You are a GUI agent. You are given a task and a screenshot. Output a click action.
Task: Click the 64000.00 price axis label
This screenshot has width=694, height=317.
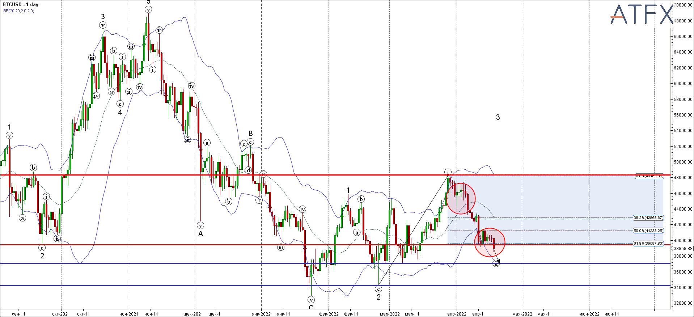coord(684,52)
